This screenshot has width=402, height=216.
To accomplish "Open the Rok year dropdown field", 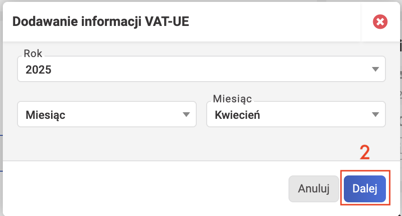I will (x=201, y=69).
